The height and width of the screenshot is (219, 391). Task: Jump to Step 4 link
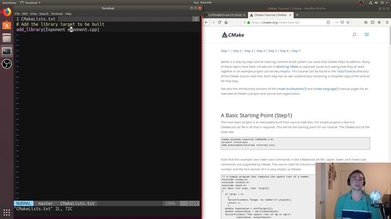coord(261,51)
